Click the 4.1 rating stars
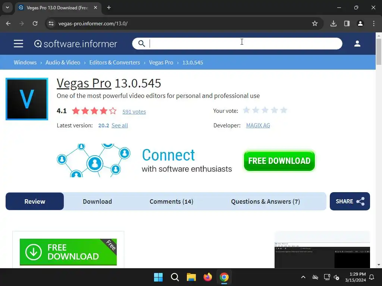The image size is (382, 286). tap(94, 111)
